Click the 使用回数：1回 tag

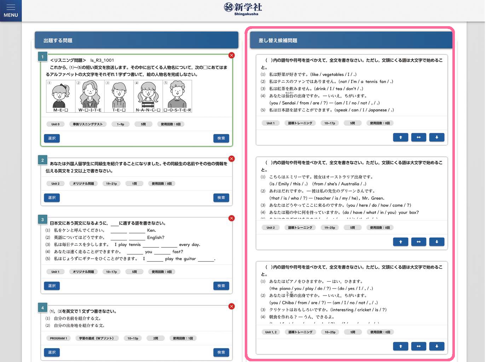point(183,338)
